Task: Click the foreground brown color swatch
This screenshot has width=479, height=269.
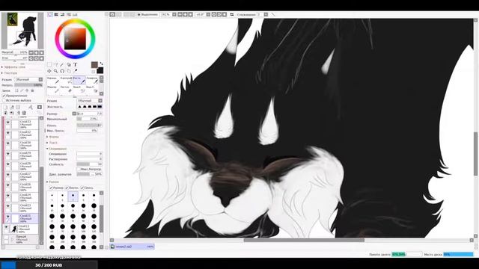Action: [x=94, y=65]
